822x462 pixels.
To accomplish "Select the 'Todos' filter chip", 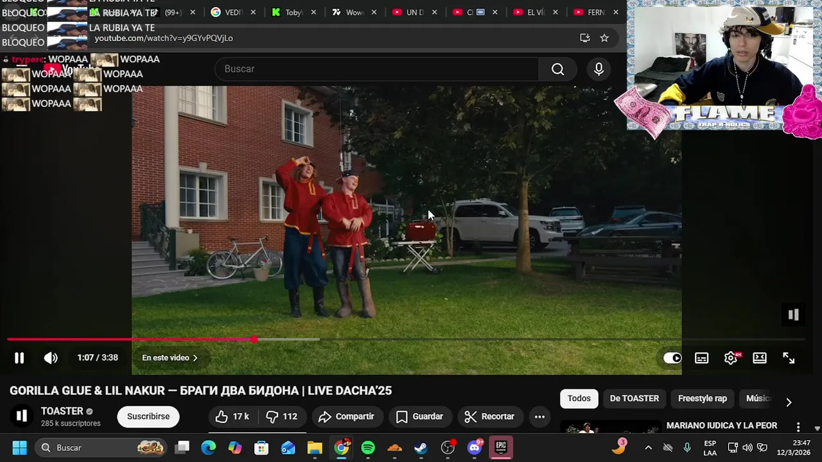I will point(579,398).
